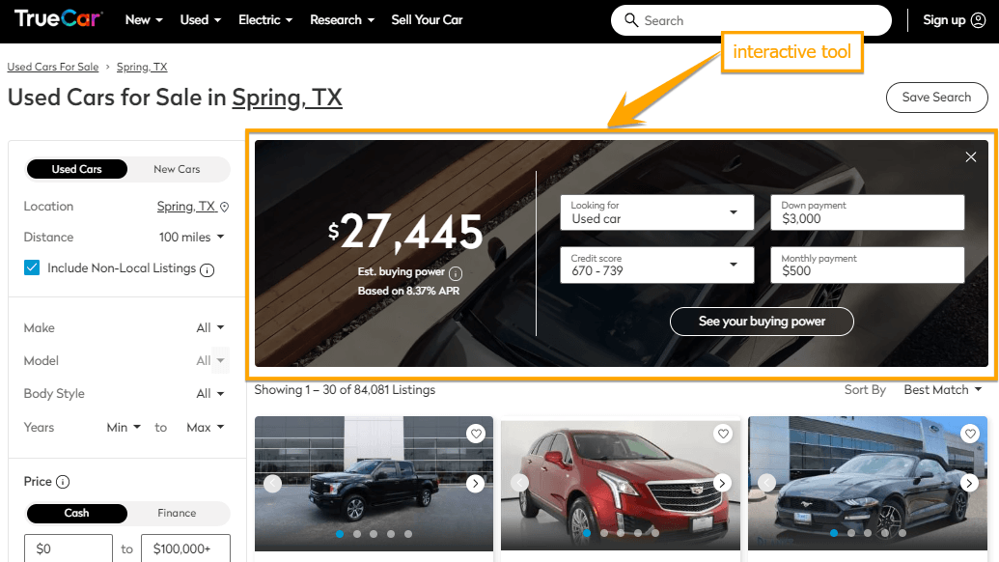This screenshot has height=562, width=999.
Task: Open the Make dropdown
Action: point(210,328)
